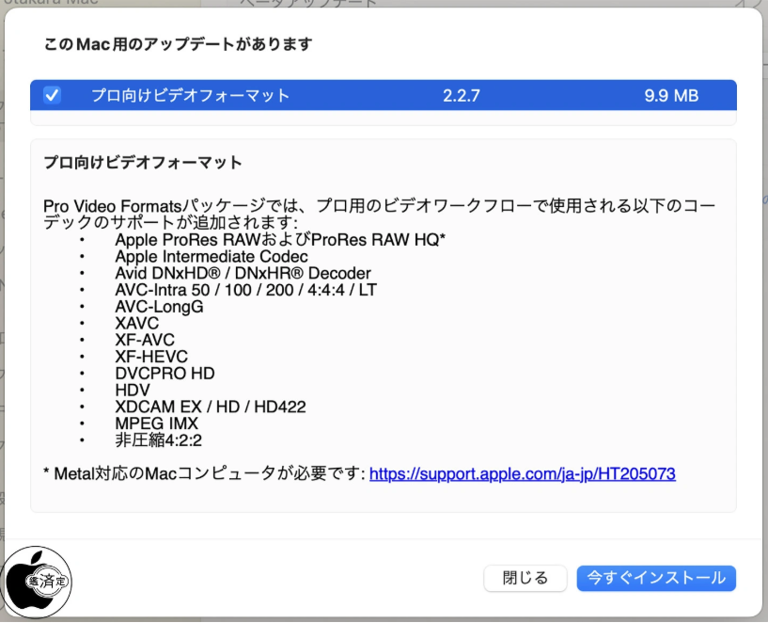
Task: Select the プロ向けビデオフォーマット update row name
Action: click(x=190, y=95)
